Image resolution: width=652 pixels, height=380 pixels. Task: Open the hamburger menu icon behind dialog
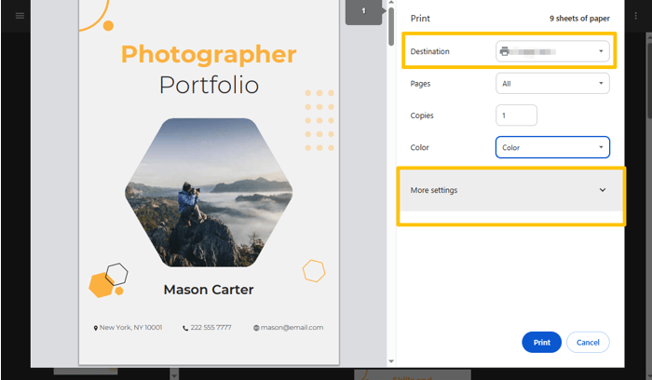[x=20, y=16]
